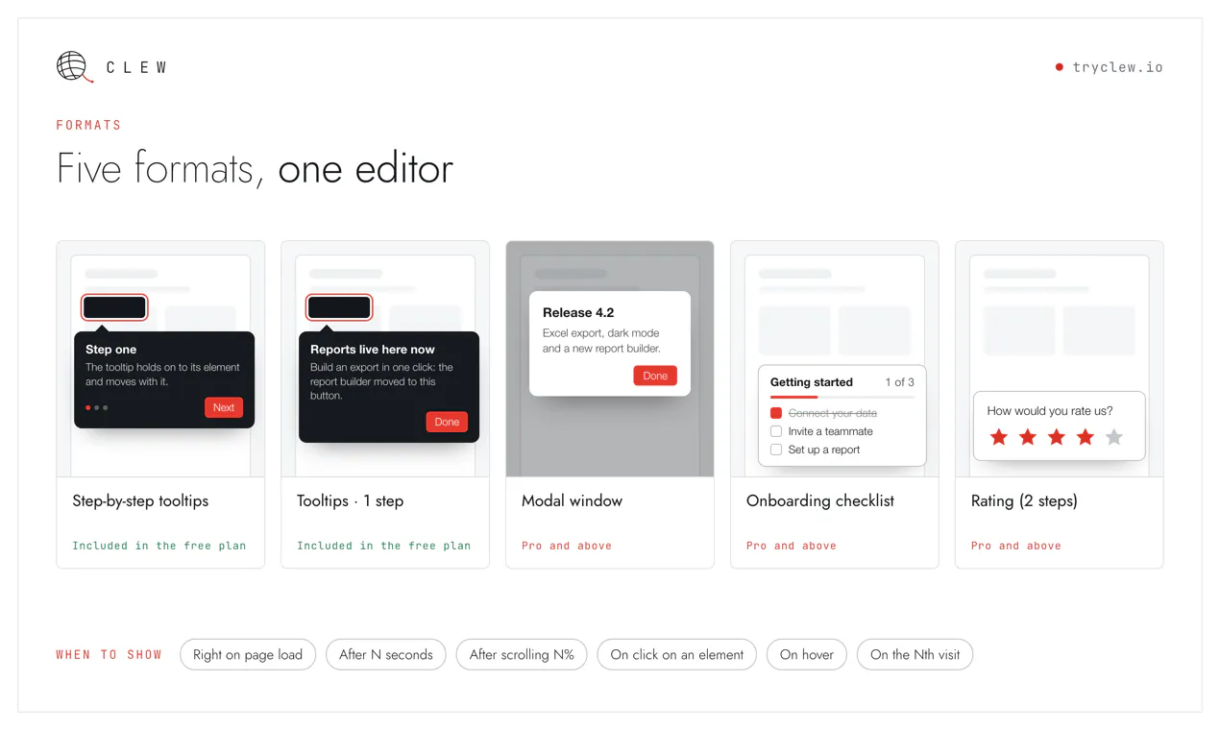Screen dimensions: 1220x730
Task: Uncheck the Connect your data checkbox
Action: [x=776, y=413]
